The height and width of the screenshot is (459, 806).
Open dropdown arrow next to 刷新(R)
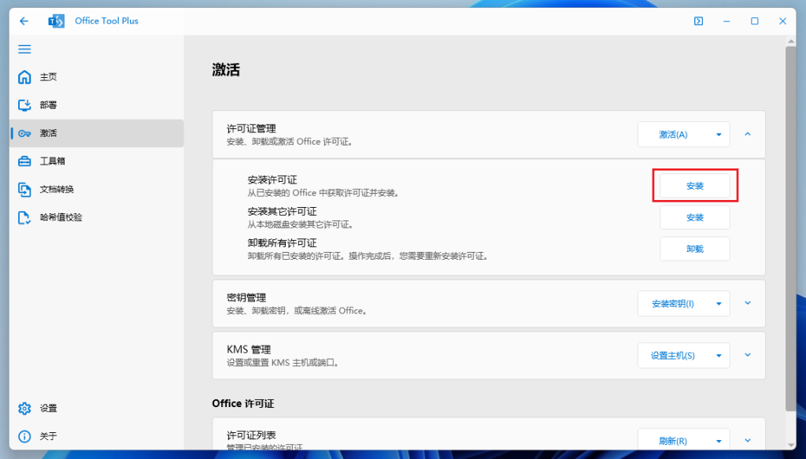pyautogui.click(x=719, y=441)
